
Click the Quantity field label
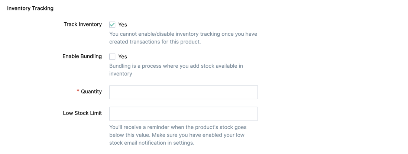click(91, 92)
